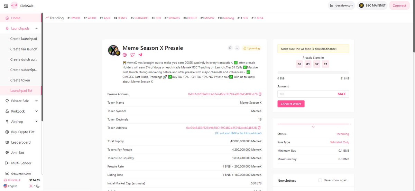Click the Home icon in the sidebar
This screenshot has height=191, width=415.
(x=7, y=18)
